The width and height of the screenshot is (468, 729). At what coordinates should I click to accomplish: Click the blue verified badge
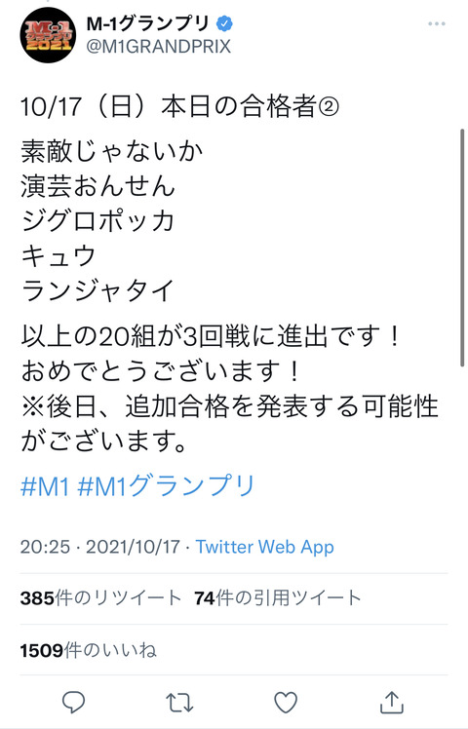pos(224,23)
